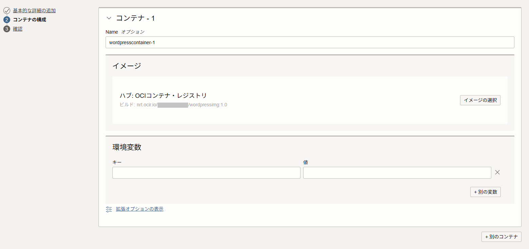Show advanced options via 拡張オプションの表示 link
529x249 pixels.
[140, 209]
